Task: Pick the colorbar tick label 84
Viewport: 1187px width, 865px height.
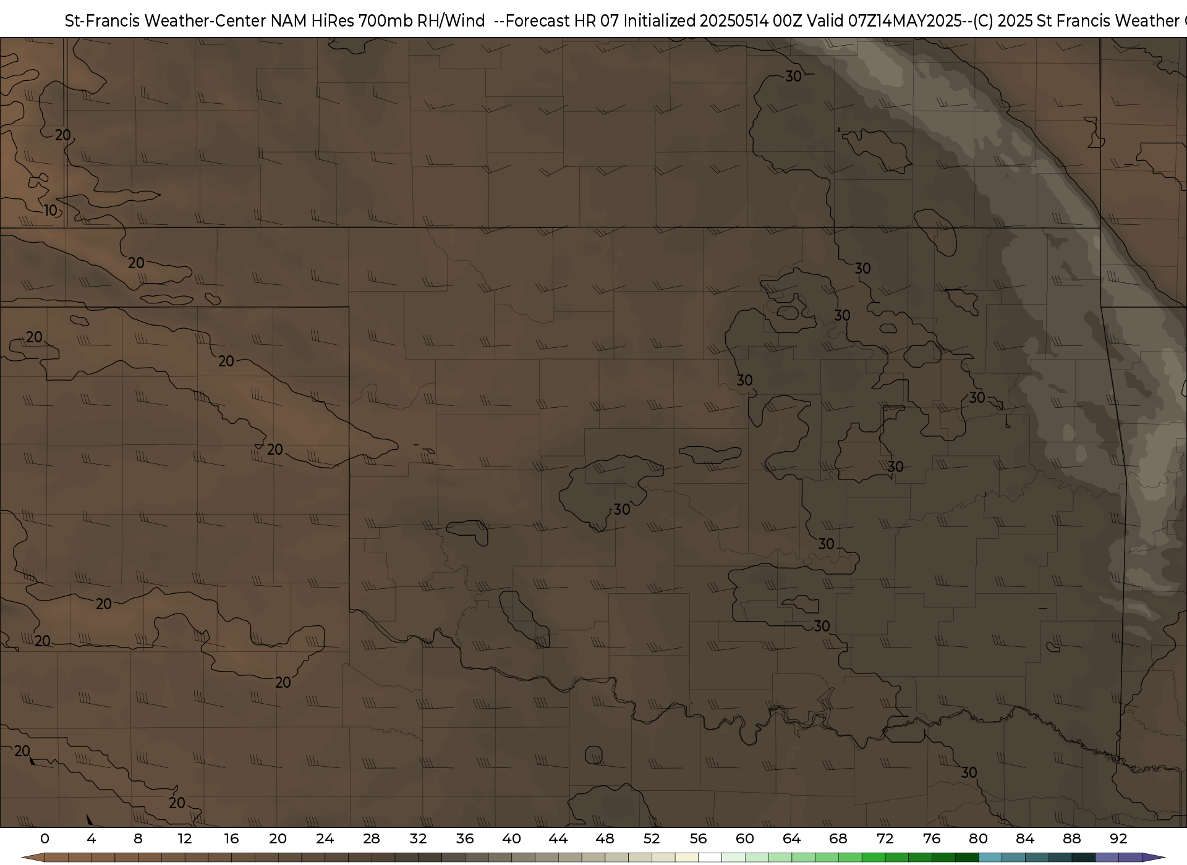Action: 1025,839
